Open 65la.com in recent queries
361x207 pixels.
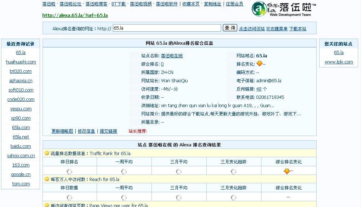point(21,128)
